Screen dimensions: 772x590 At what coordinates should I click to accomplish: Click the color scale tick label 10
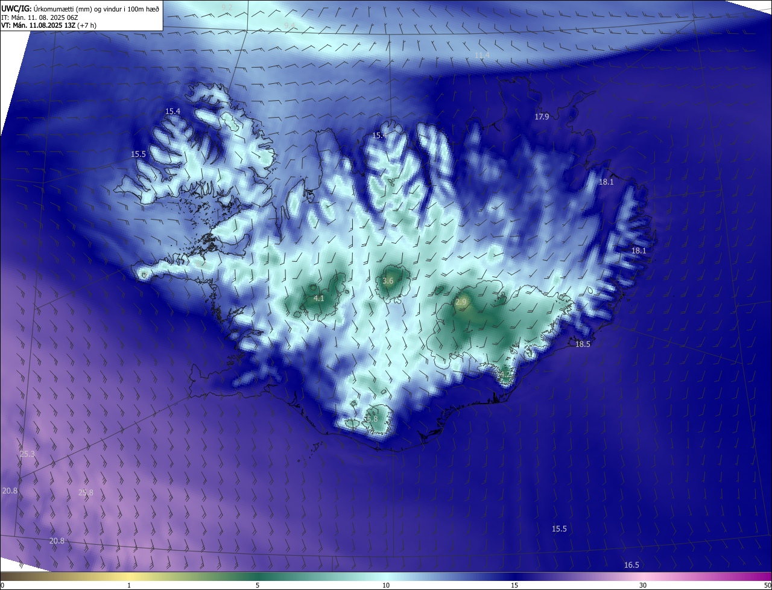coord(386,585)
